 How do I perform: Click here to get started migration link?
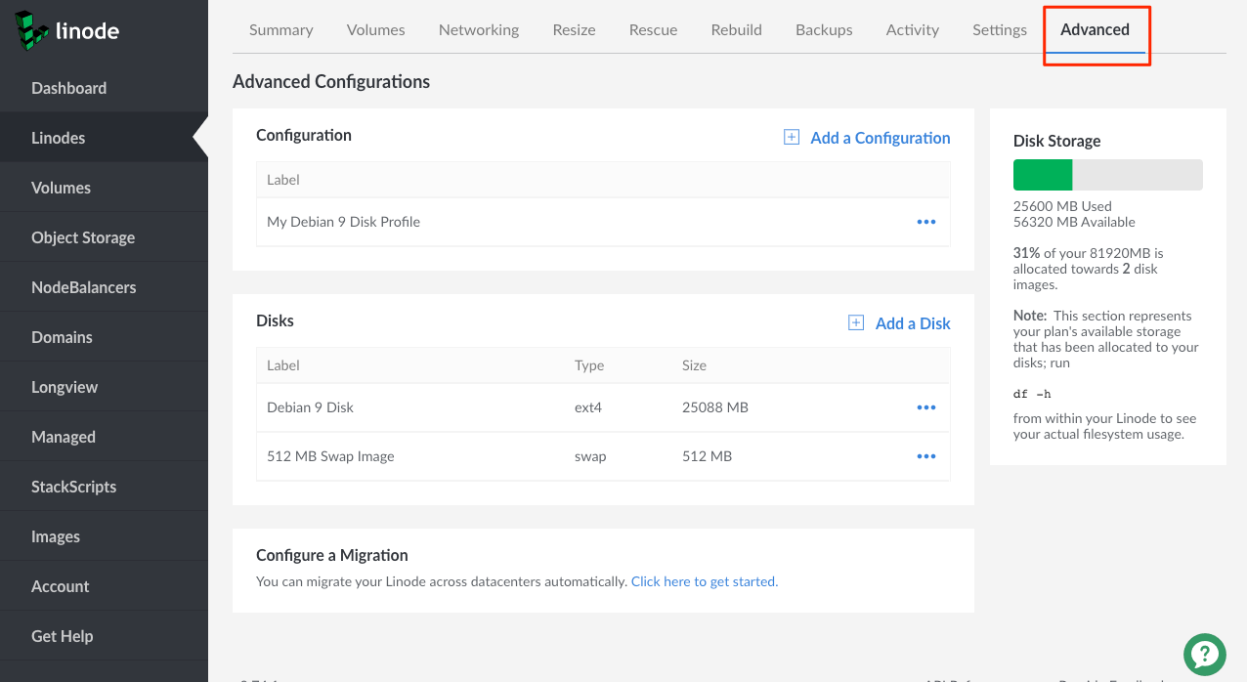tap(704, 581)
